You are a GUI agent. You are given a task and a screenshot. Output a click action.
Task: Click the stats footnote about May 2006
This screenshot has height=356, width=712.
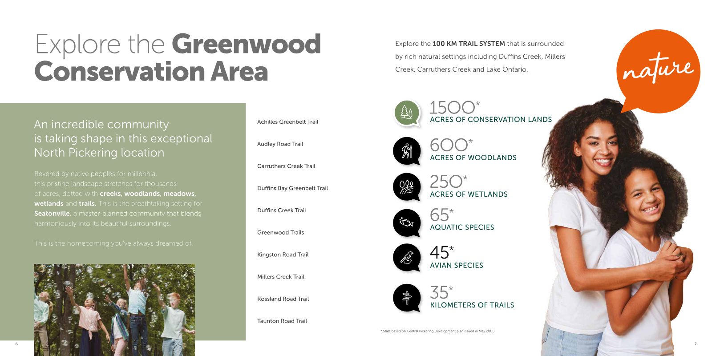tap(437, 331)
